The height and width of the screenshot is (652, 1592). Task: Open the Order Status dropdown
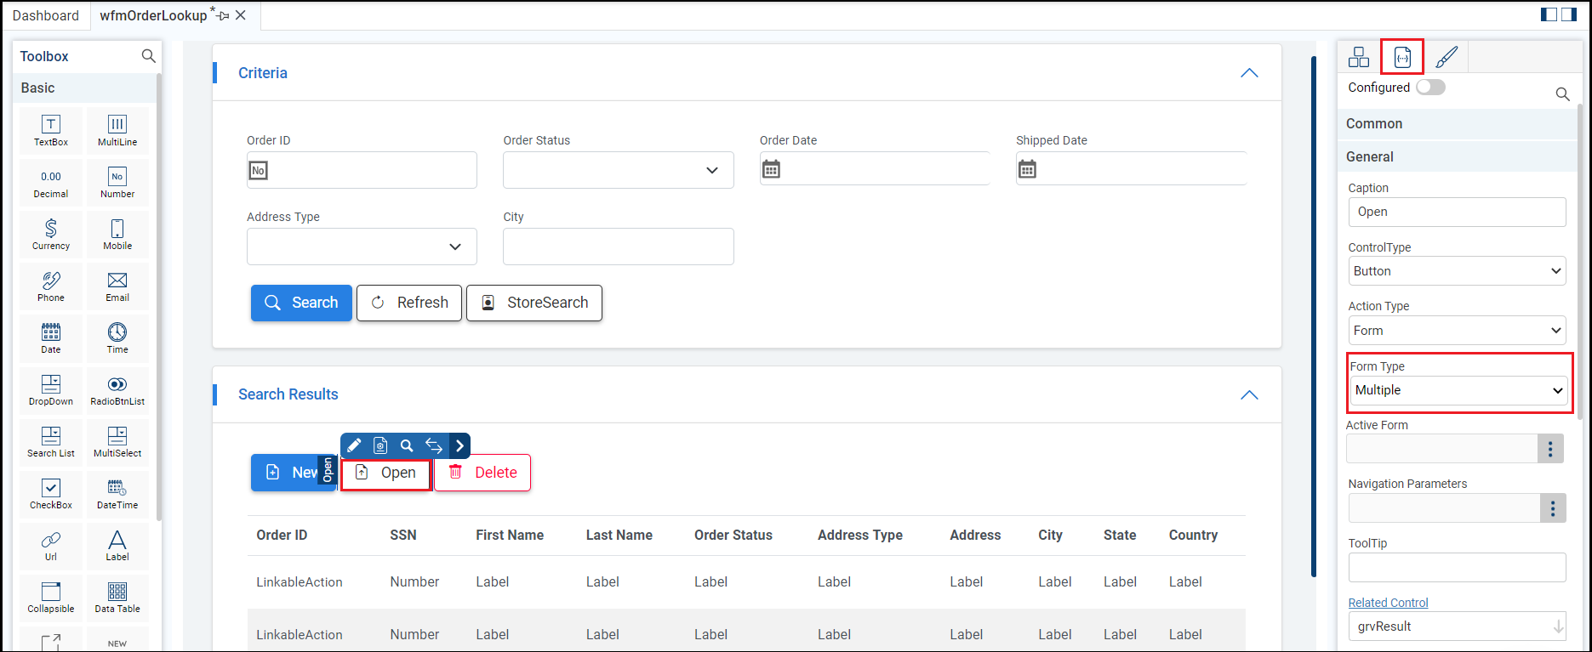618,170
